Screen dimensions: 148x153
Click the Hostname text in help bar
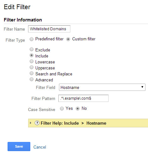point(96,123)
